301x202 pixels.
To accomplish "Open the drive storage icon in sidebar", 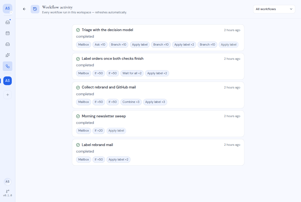I will tap(7, 44).
